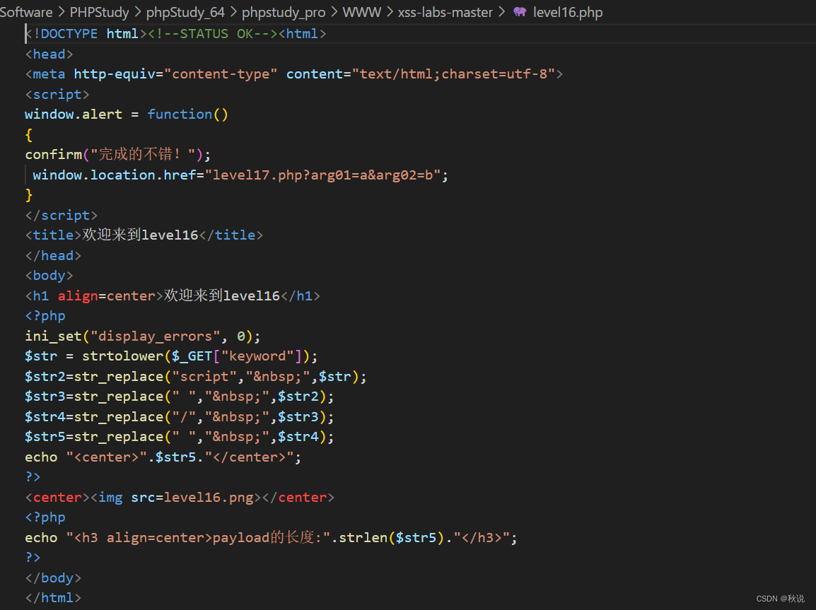This screenshot has width=816, height=610.
Task: Click the opening script tag
Action: (57, 94)
